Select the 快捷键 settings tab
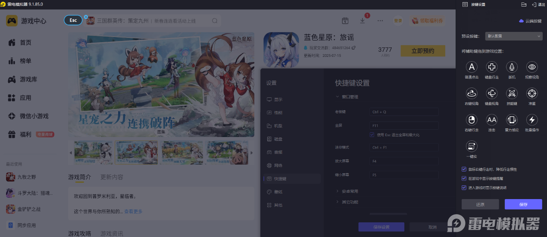This screenshot has height=237, width=547. click(292, 179)
